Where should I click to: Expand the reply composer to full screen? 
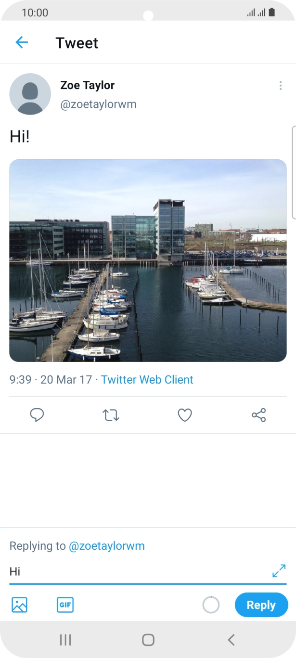(x=279, y=571)
